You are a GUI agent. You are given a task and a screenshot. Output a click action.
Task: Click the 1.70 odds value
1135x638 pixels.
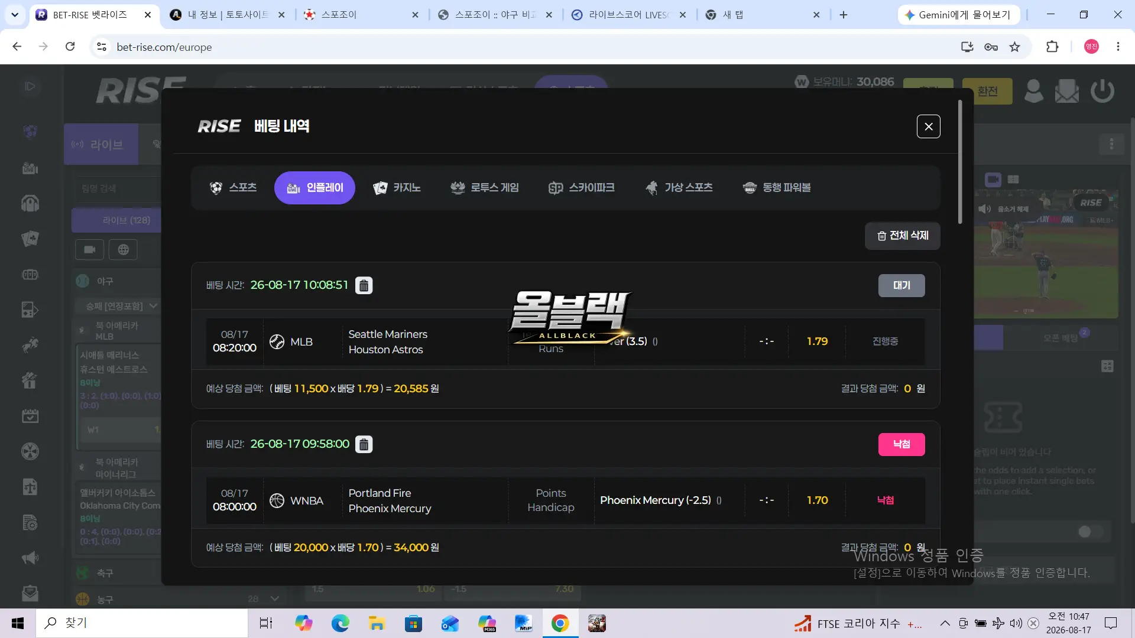tap(817, 500)
